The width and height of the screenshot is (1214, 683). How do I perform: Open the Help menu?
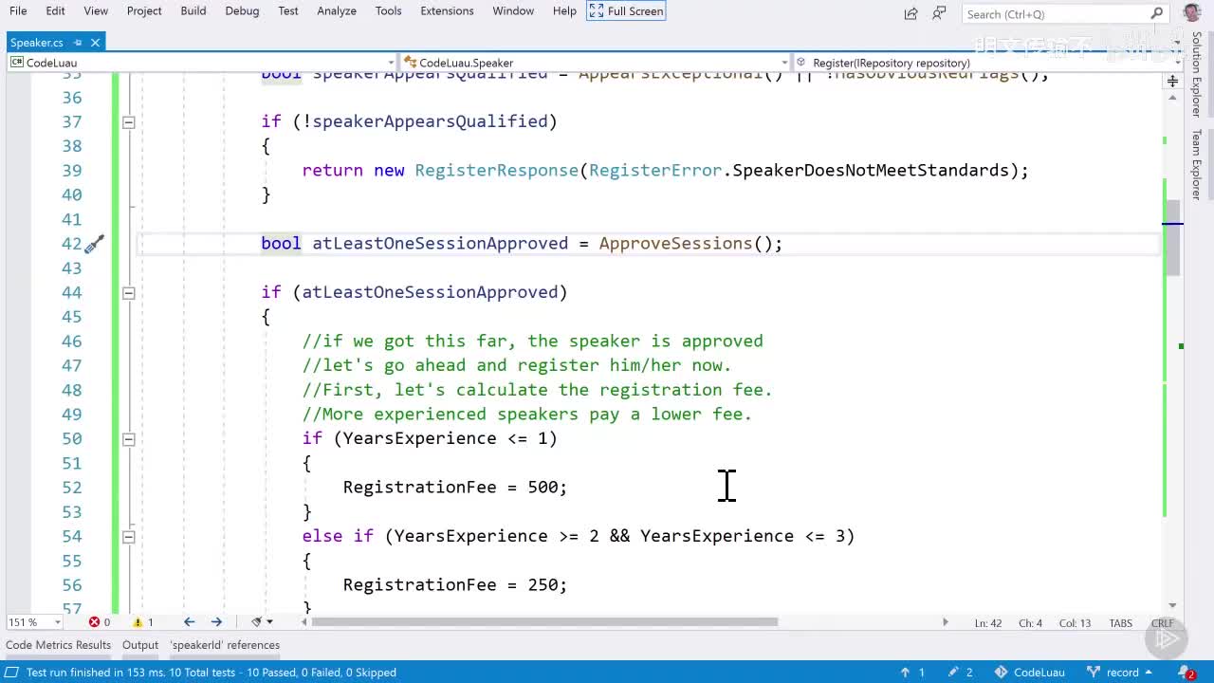pos(564,10)
